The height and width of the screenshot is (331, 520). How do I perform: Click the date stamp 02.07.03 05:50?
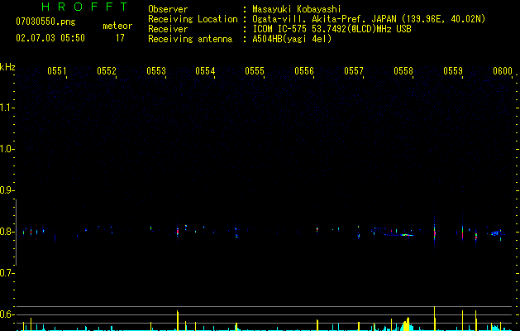coord(50,38)
